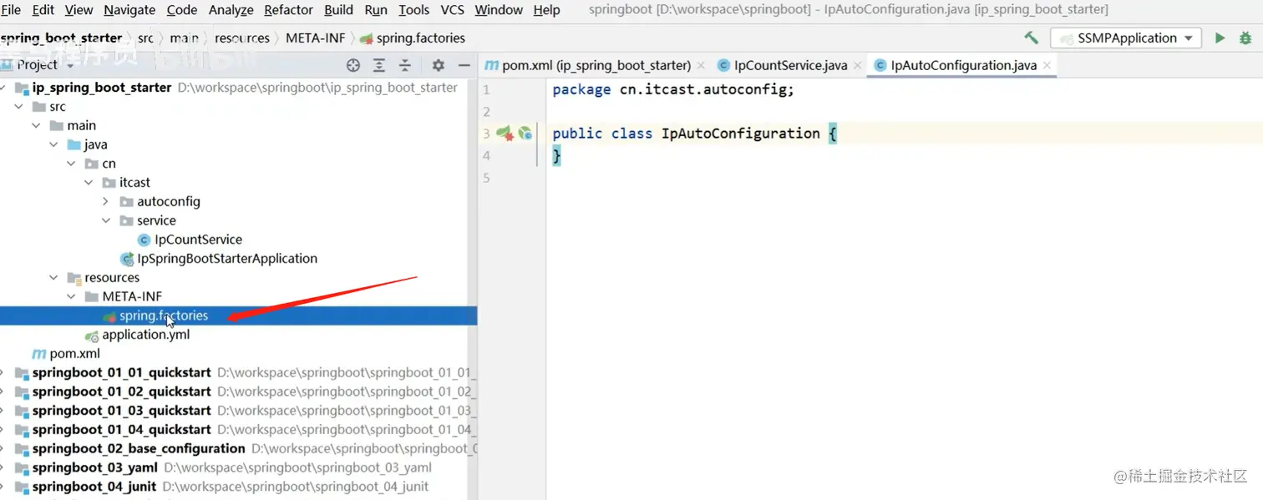Open the Help menu

tap(546, 10)
